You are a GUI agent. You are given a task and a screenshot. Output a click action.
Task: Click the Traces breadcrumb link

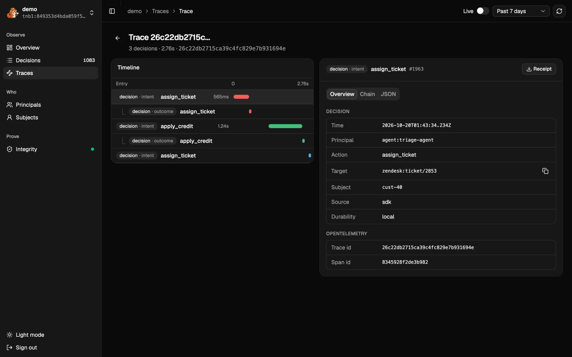[x=160, y=11]
